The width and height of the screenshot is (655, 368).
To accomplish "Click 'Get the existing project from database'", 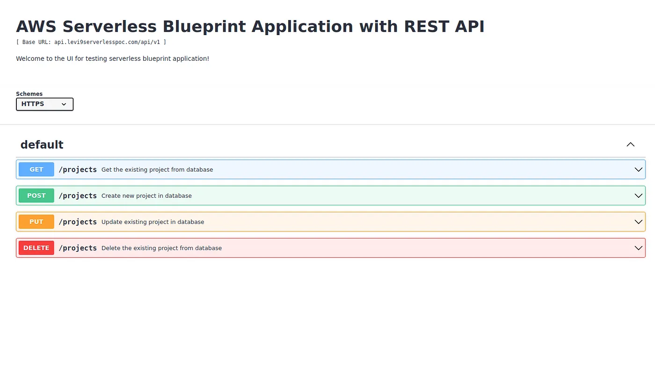I will tap(157, 170).
